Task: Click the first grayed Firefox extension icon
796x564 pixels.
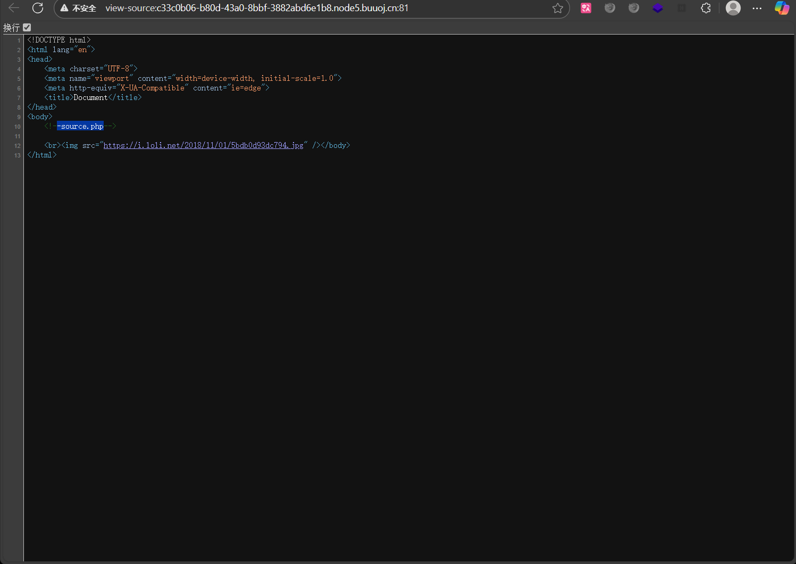Action: click(610, 8)
